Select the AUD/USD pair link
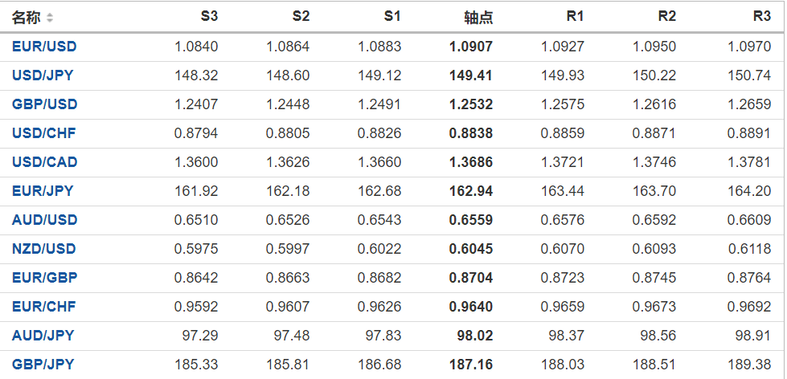The image size is (787, 379). click(44, 220)
